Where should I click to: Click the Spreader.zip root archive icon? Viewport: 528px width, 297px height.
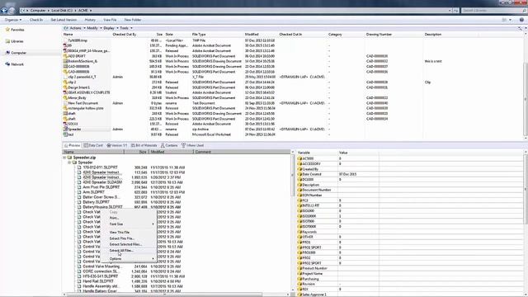point(69,158)
